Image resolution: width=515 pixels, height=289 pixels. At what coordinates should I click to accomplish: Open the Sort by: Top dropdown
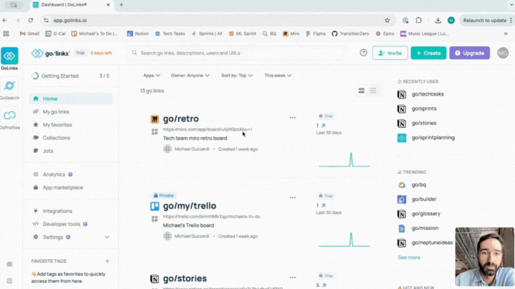(237, 76)
